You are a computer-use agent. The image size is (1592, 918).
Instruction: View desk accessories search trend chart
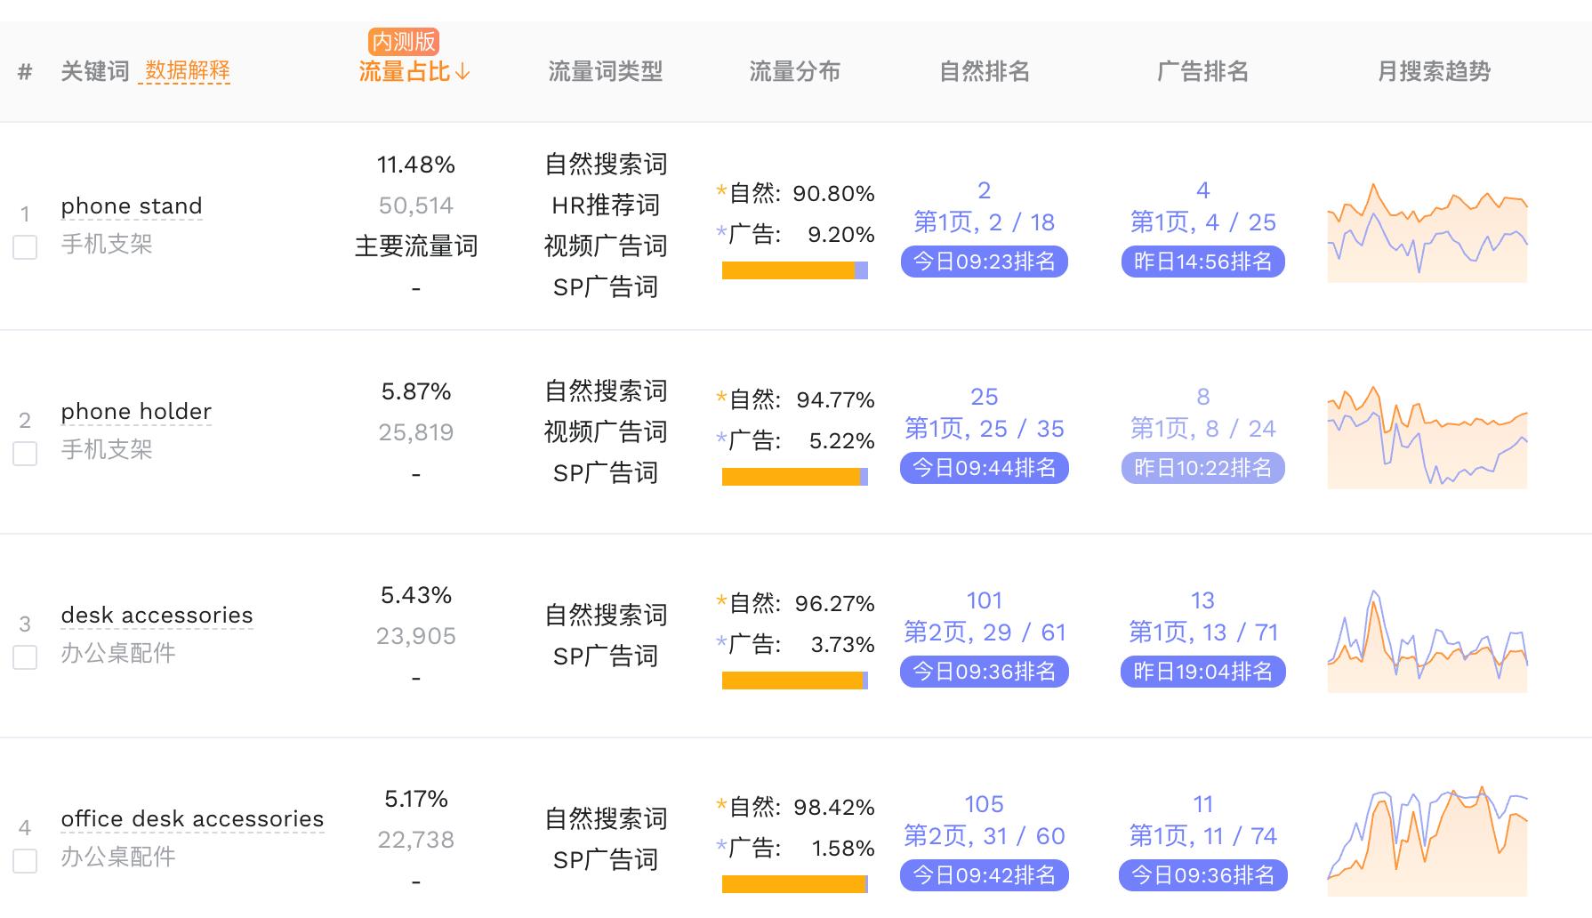(x=1427, y=640)
